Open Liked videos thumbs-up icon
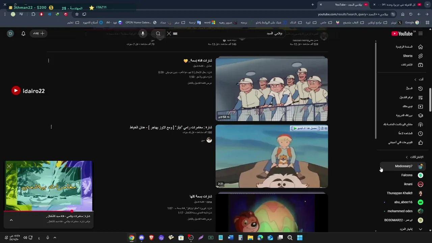Image resolution: width=432 pixels, height=243 pixels. click(421, 143)
